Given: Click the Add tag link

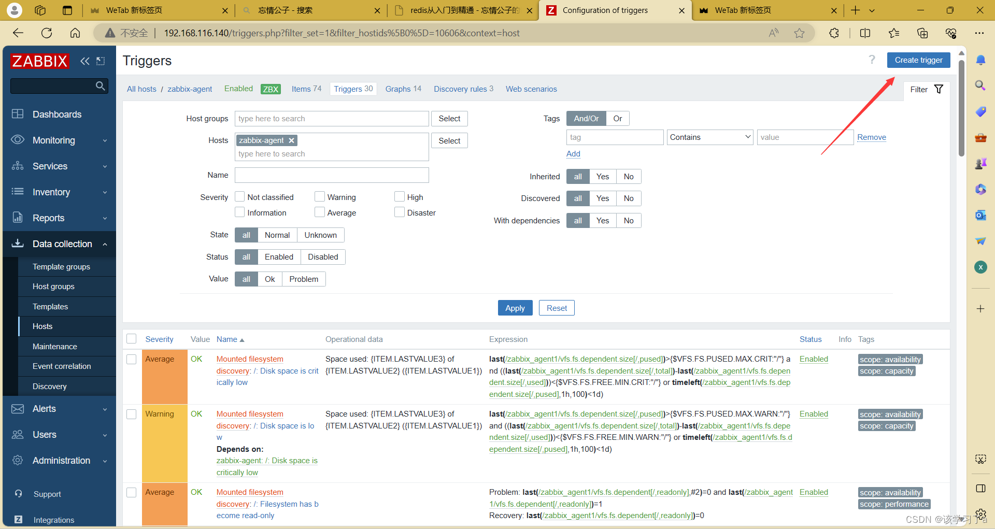Looking at the screenshot, I should coord(573,154).
